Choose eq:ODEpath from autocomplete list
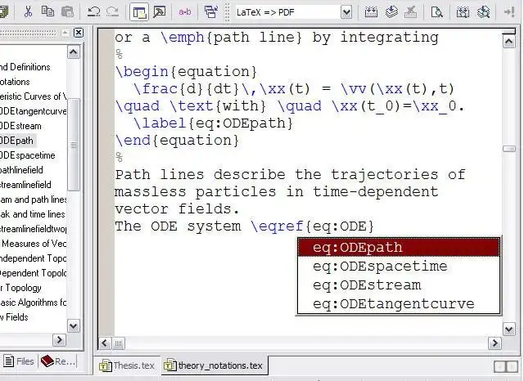The image size is (524, 381). point(399,248)
